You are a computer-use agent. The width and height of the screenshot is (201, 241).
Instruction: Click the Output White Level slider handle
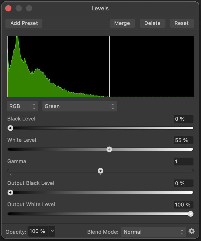191,214
